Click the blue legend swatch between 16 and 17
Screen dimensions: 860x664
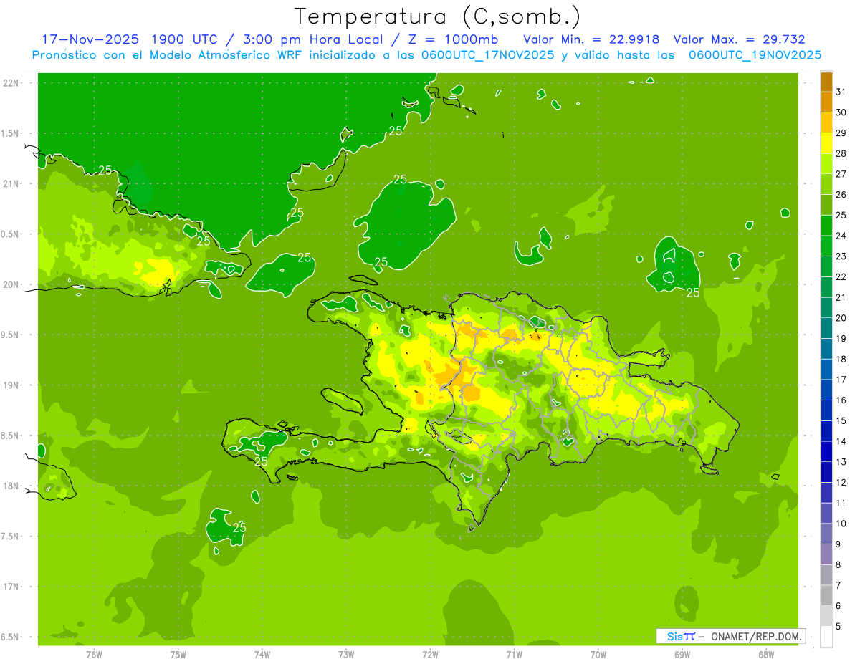coord(826,390)
